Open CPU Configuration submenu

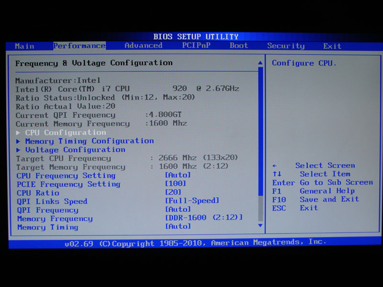tap(66, 132)
